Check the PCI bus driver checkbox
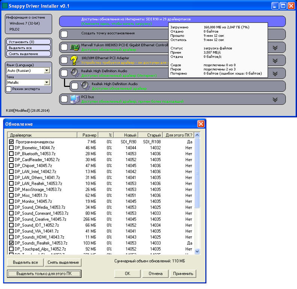 64,99
